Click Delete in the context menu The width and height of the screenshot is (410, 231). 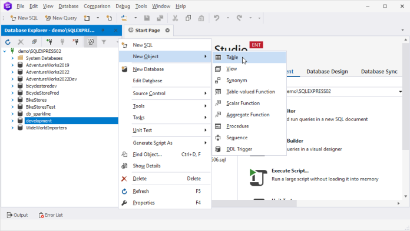165,179
